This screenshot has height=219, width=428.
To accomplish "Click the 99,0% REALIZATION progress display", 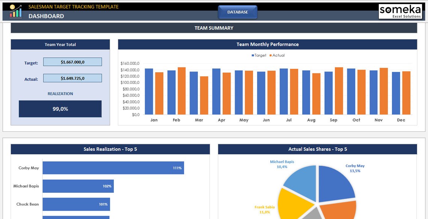I will point(60,109).
